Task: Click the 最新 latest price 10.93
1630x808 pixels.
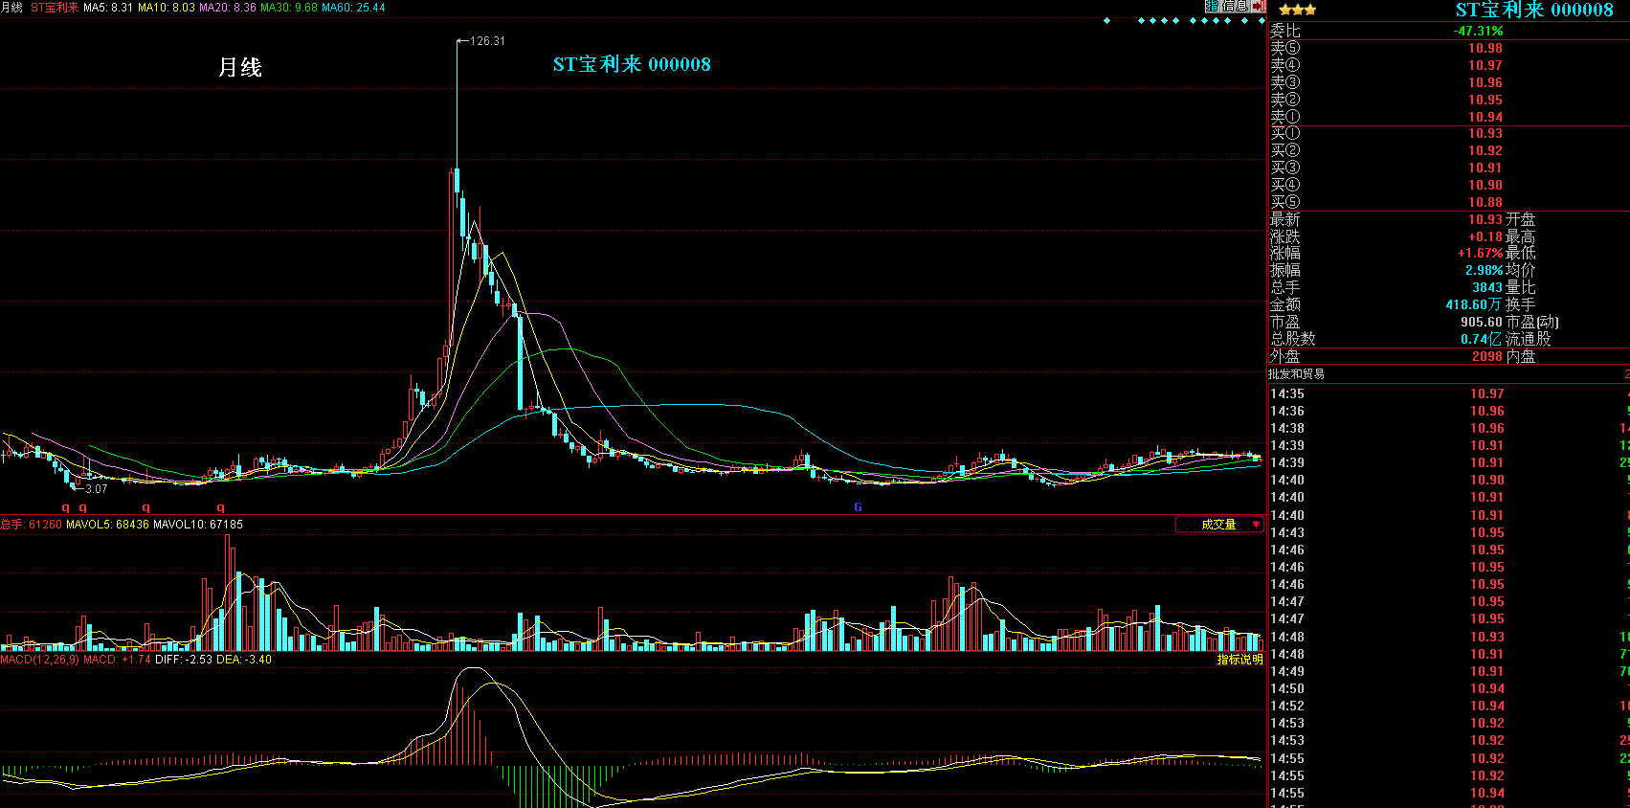Action: (x=1485, y=219)
